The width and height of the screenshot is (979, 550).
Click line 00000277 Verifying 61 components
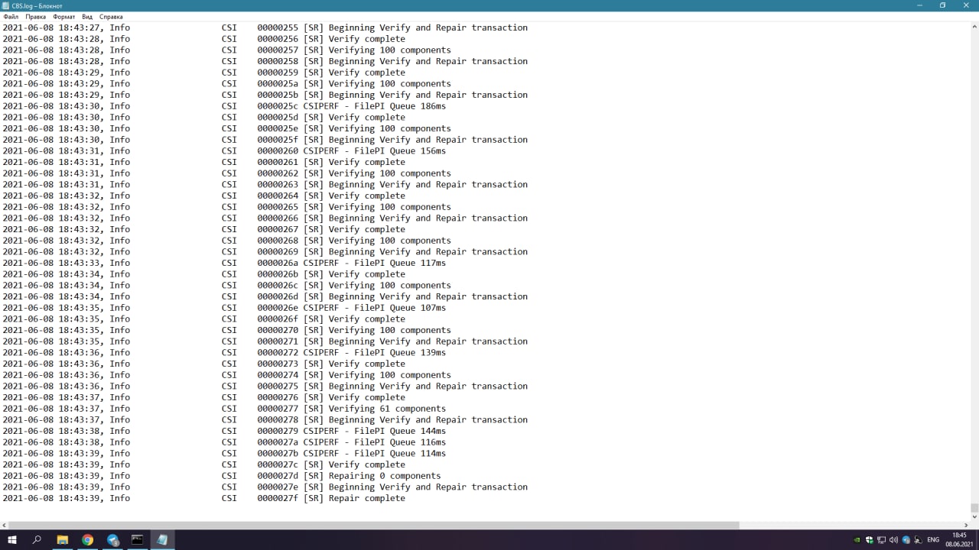click(x=224, y=409)
